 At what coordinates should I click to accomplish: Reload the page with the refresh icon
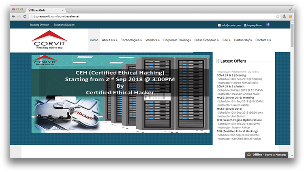click(25, 16)
